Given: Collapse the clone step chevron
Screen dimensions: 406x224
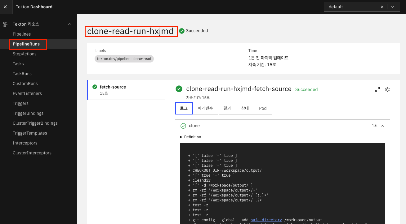Looking at the screenshot, I should 382,126.
